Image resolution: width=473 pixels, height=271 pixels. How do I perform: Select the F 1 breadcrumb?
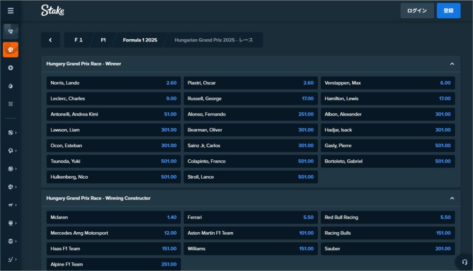click(79, 40)
